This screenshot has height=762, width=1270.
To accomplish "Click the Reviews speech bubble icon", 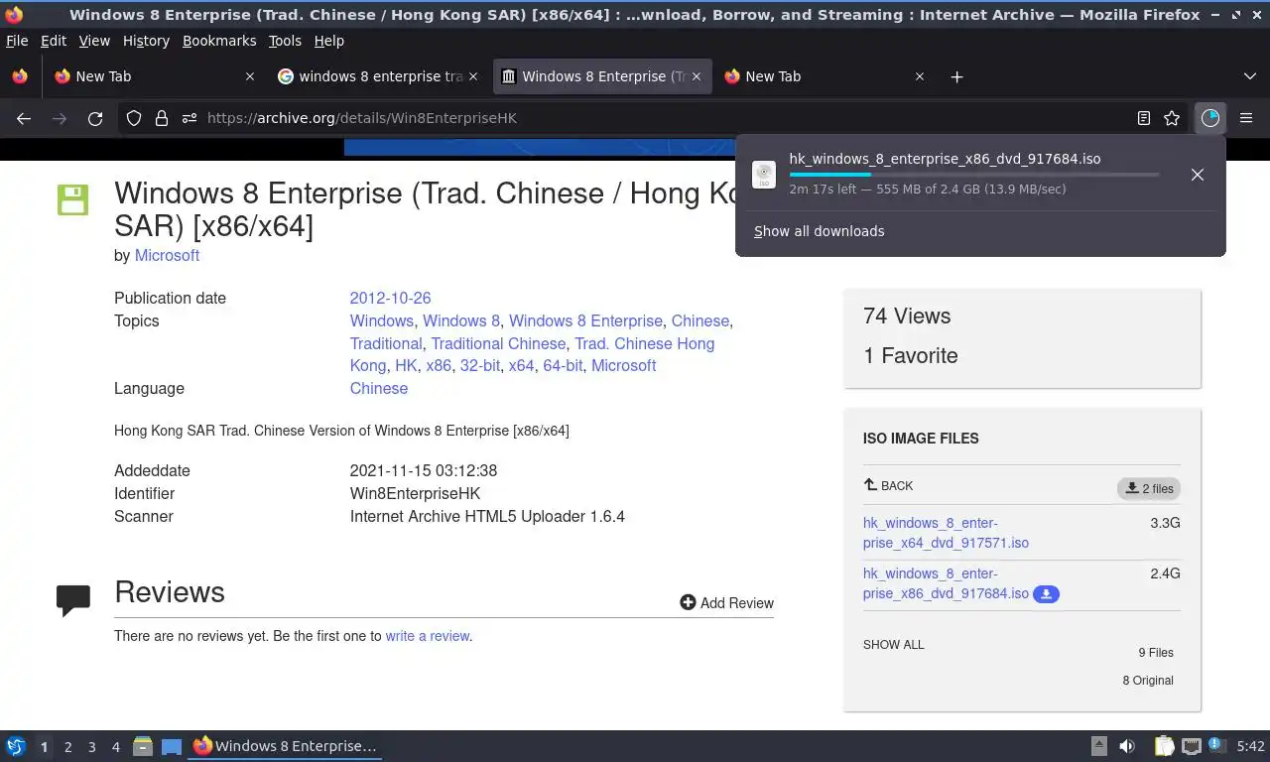I will [x=73, y=600].
